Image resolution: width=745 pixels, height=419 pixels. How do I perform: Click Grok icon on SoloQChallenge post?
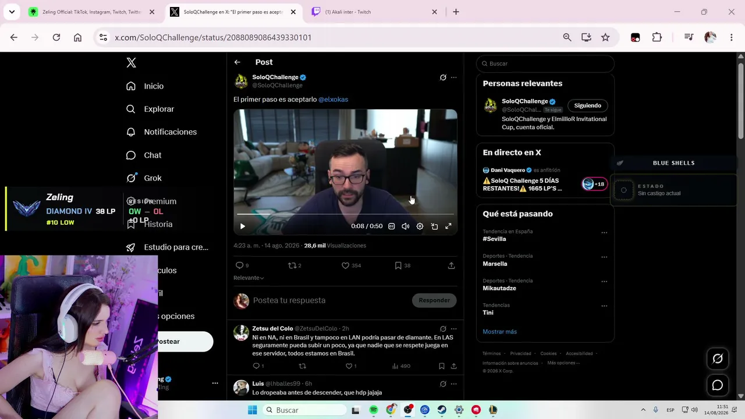[x=443, y=77]
